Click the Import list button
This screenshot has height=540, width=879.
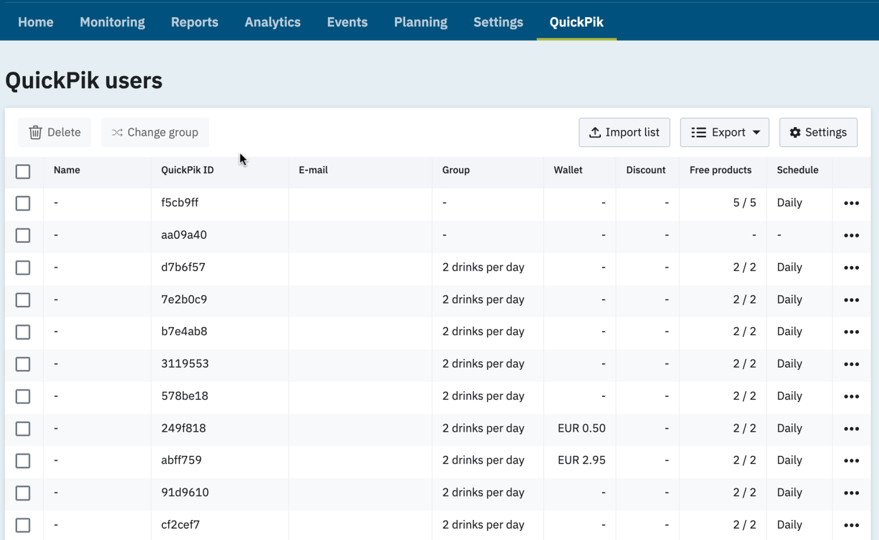click(x=624, y=132)
